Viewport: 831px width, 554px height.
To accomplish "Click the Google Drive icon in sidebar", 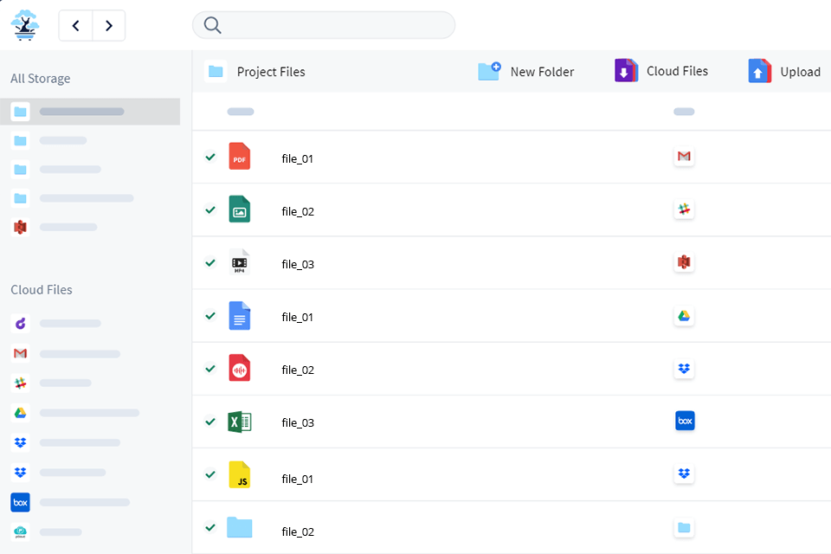I will pos(20,412).
